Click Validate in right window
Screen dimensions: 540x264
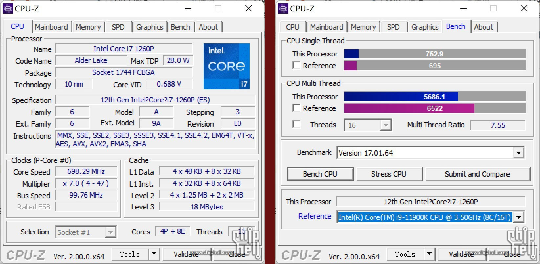[x=462, y=254]
